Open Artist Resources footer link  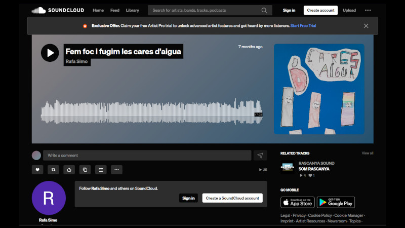tap(310, 221)
